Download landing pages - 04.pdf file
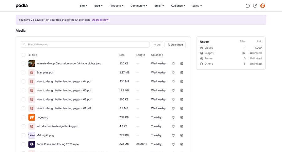282x152 pixels. click(182, 82)
